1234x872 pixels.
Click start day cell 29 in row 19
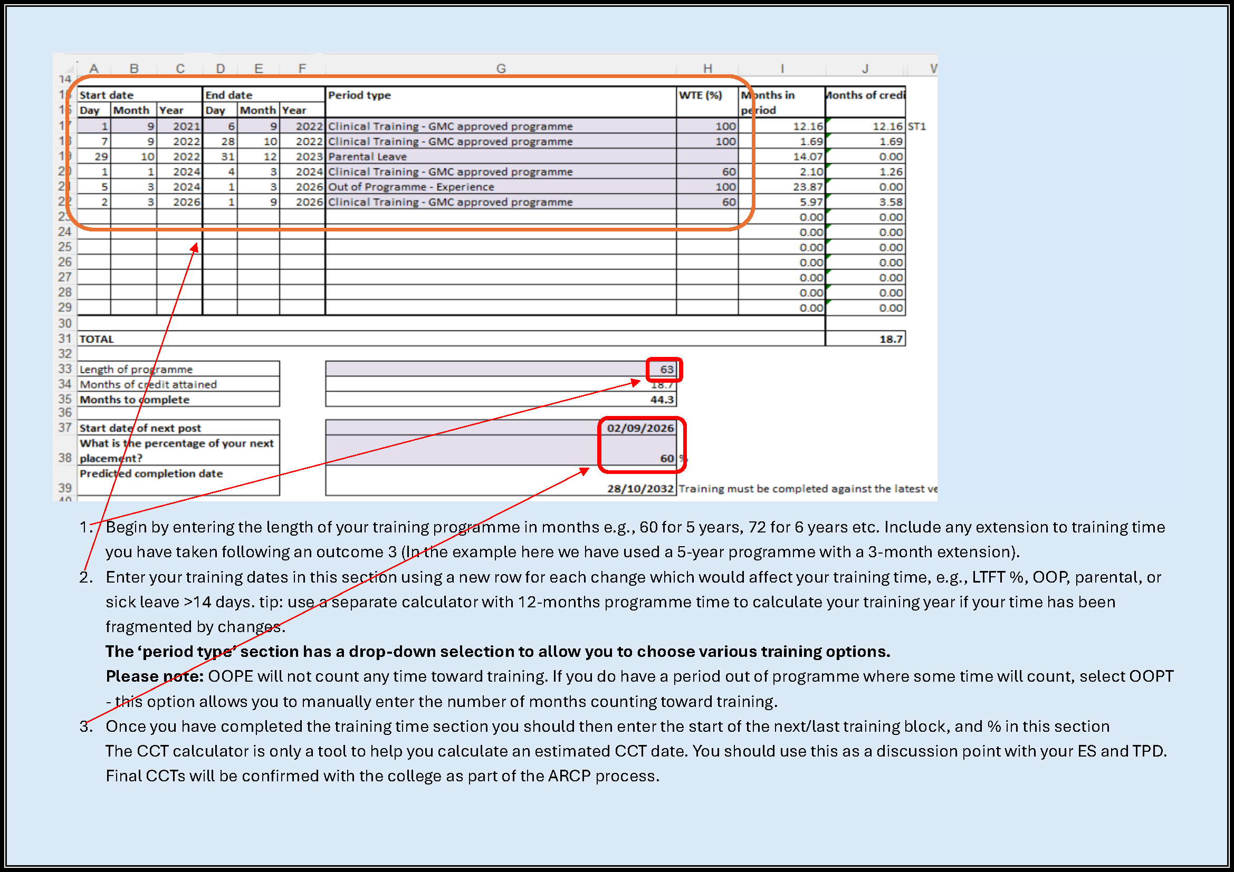[94, 156]
